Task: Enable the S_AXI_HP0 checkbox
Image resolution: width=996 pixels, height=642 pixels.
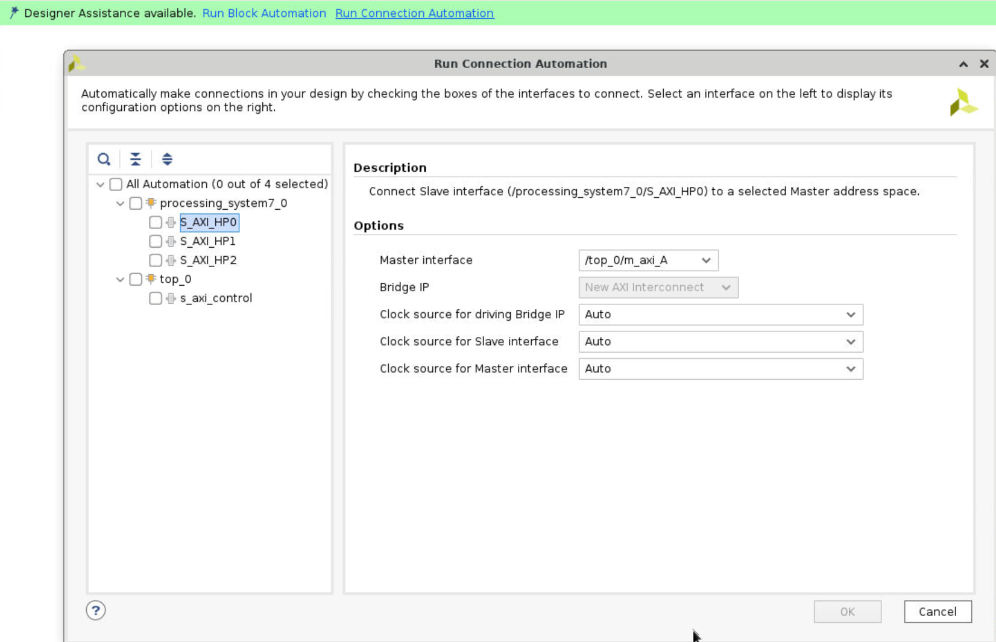Action: pos(156,222)
